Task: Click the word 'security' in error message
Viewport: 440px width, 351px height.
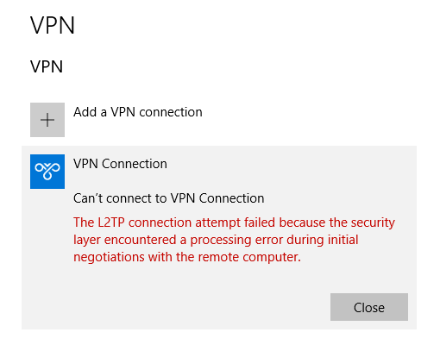Action: pyautogui.click(x=373, y=223)
